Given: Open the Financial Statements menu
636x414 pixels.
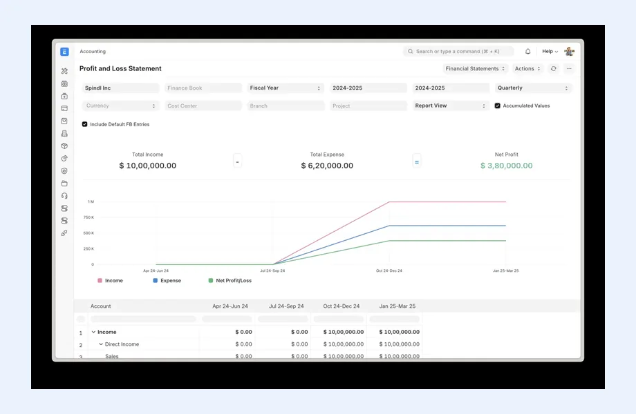Looking at the screenshot, I should 475,69.
